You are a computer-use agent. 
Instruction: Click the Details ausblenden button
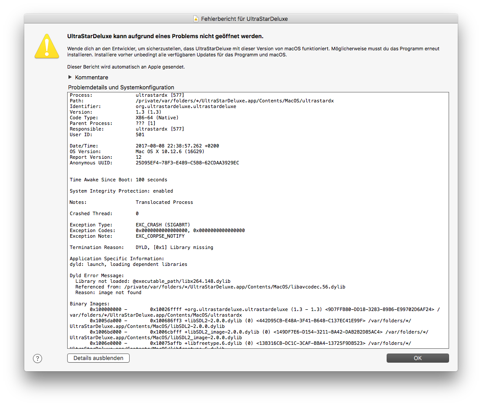(98, 358)
